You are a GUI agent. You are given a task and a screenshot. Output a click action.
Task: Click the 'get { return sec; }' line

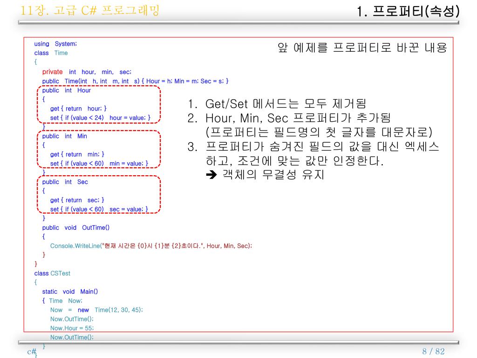pos(77,200)
